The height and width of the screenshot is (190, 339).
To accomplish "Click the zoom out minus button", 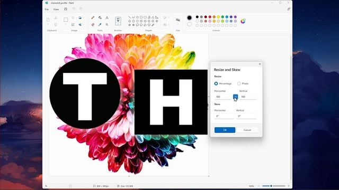I will click(259, 186).
